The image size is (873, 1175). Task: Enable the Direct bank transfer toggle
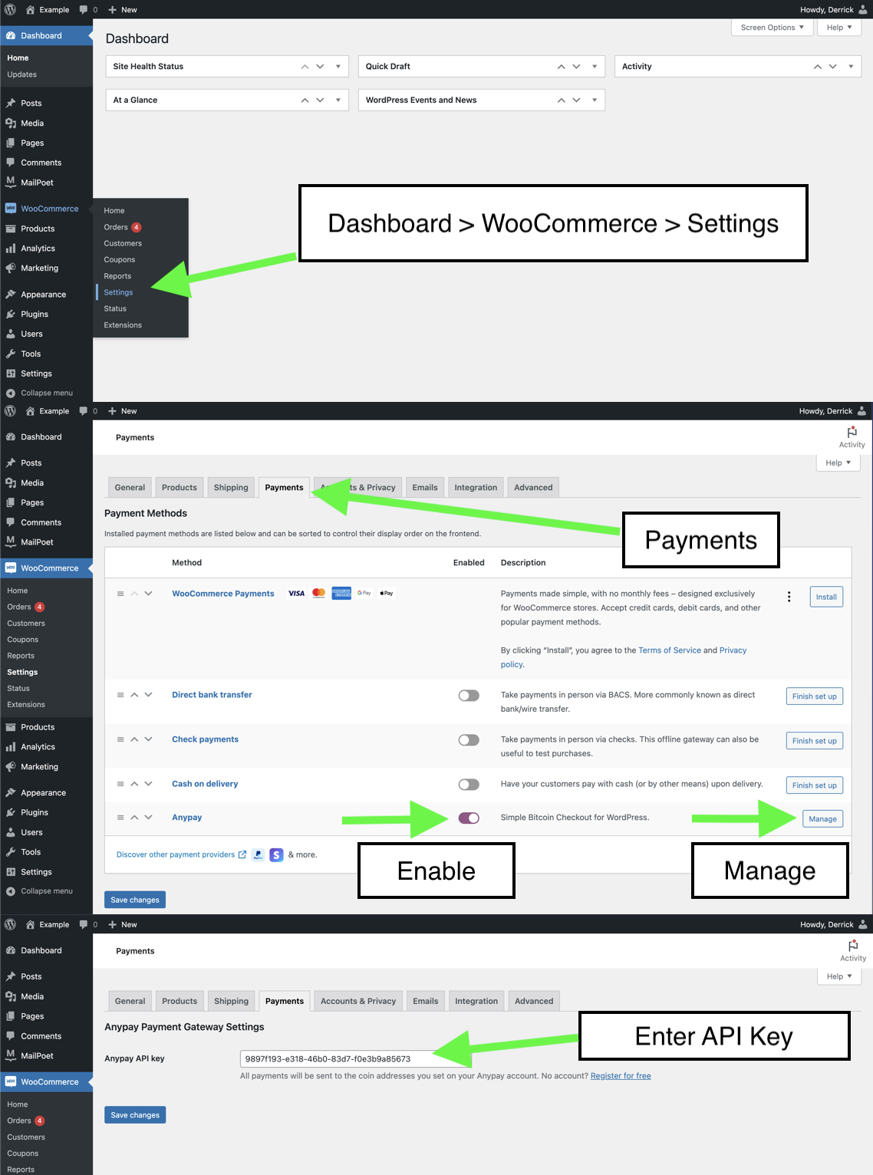point(469,696)
